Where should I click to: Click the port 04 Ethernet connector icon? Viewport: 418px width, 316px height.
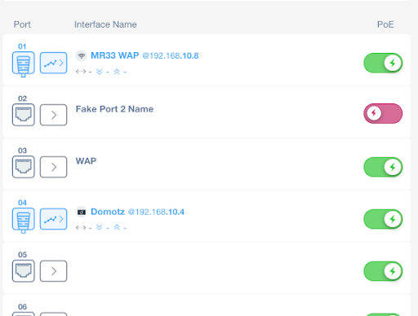[x=24, y=220]
